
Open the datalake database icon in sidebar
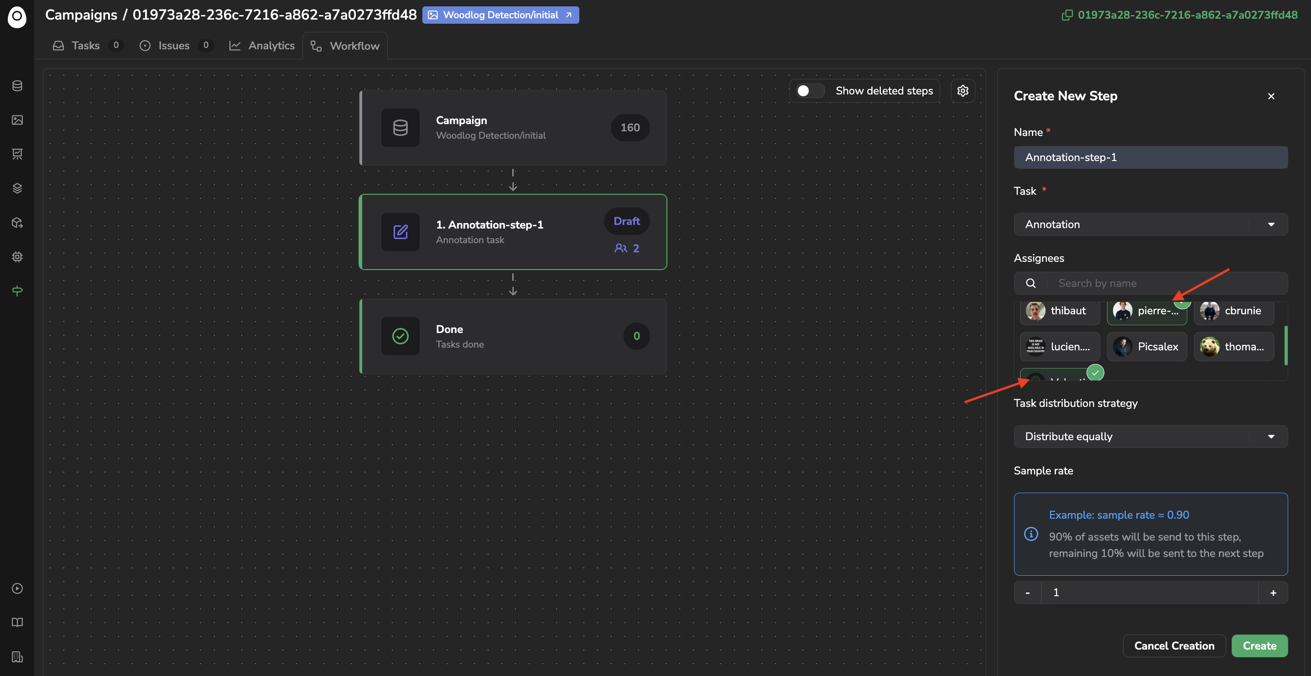point(17,85)
